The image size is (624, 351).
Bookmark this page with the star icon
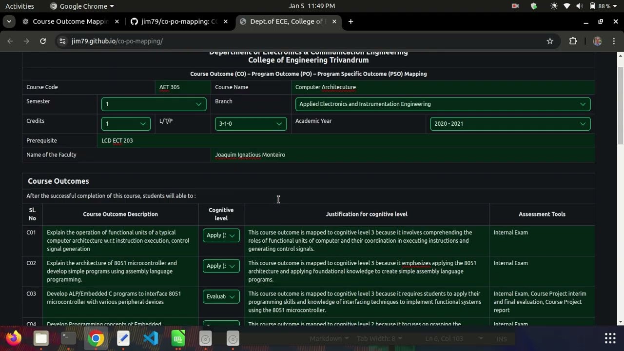tap(550, 41)
